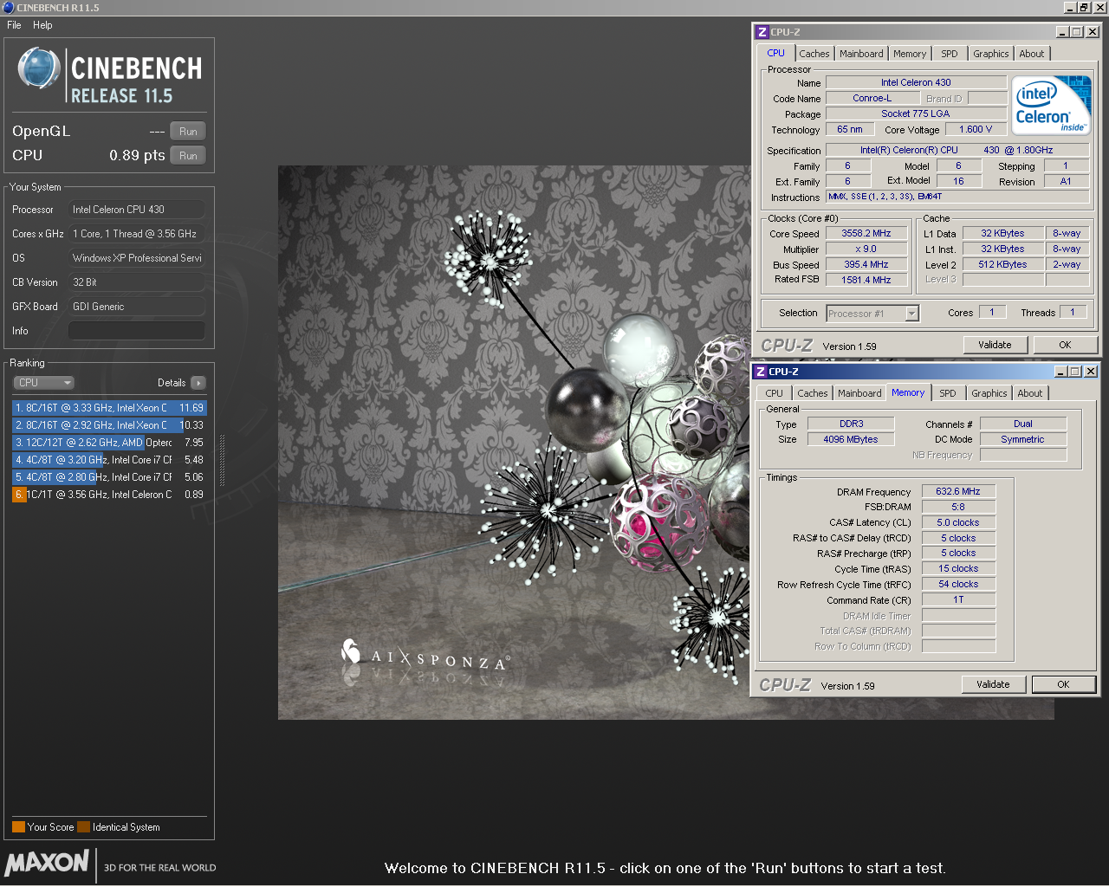Switch to CPU tab in lower CPU-Z
Image resolution: width=1109 pixels, height=887 pixels.
point(774,393)
